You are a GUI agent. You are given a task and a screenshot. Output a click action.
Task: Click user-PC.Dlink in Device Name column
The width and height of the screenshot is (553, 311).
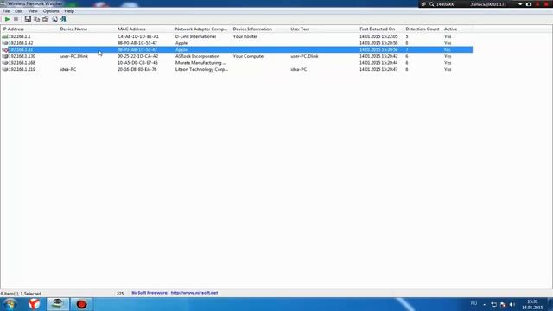pos(74,56)
